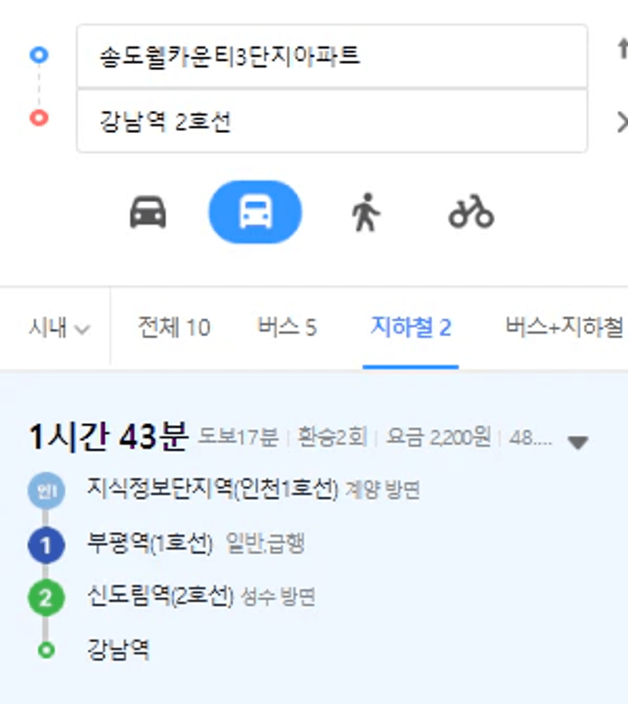Click the Line 1 blue circle badge
The height and width of the screenshot is (704, 628).
point(46,545)
